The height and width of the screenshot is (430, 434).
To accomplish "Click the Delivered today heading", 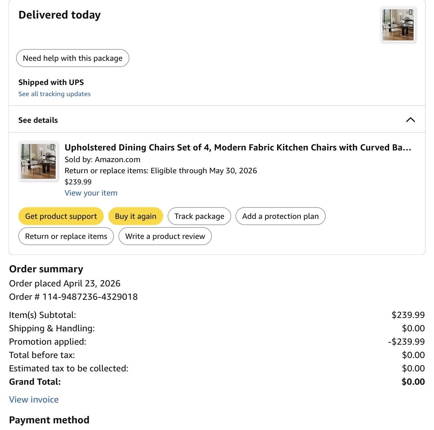I will point(60,15).
